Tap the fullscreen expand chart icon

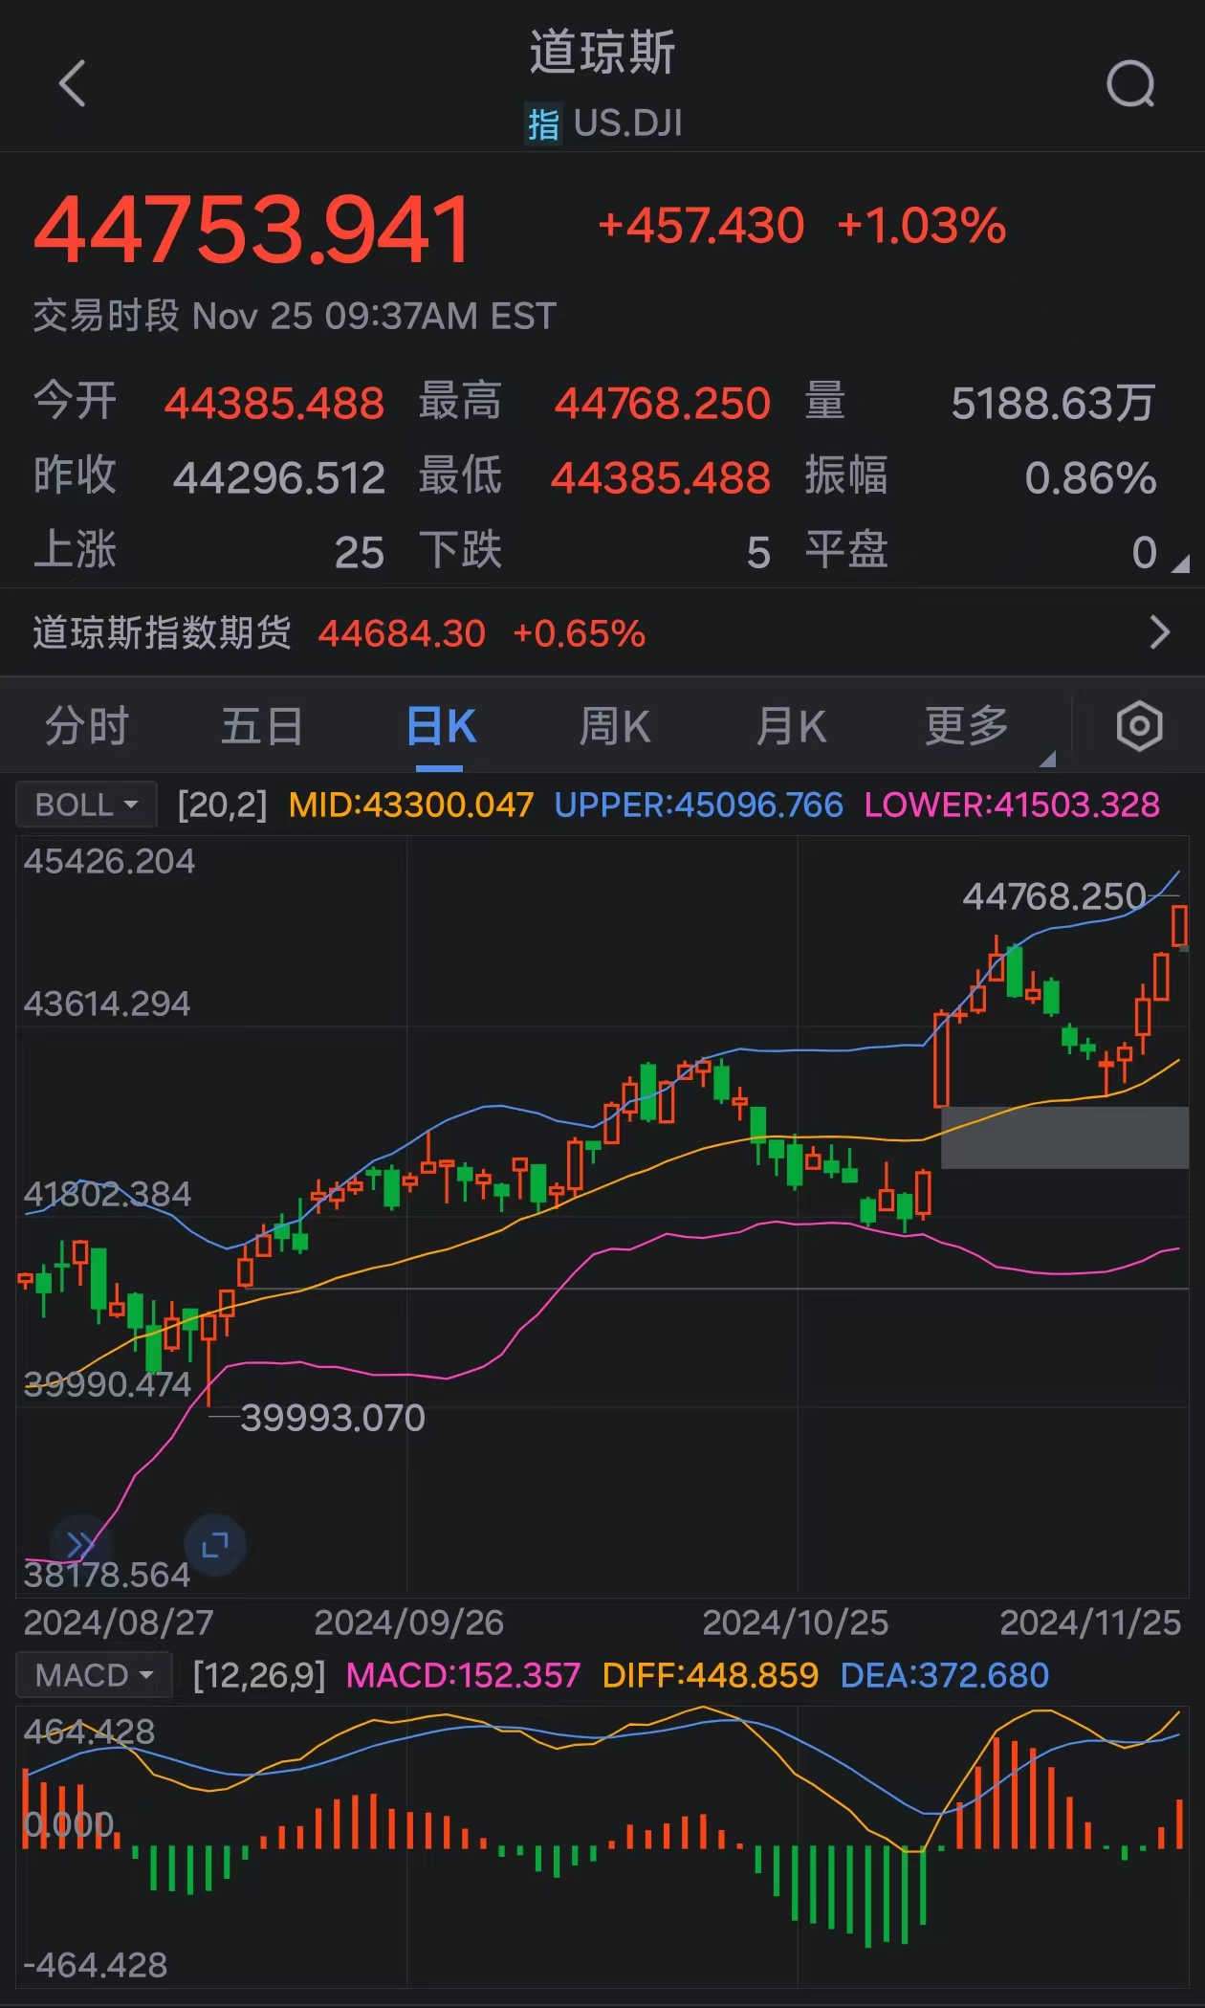coord(215,1544)
